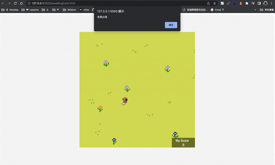Click the blue flower at bottom edge
Screen dimensions: 275x165
(x=114, y=141)
